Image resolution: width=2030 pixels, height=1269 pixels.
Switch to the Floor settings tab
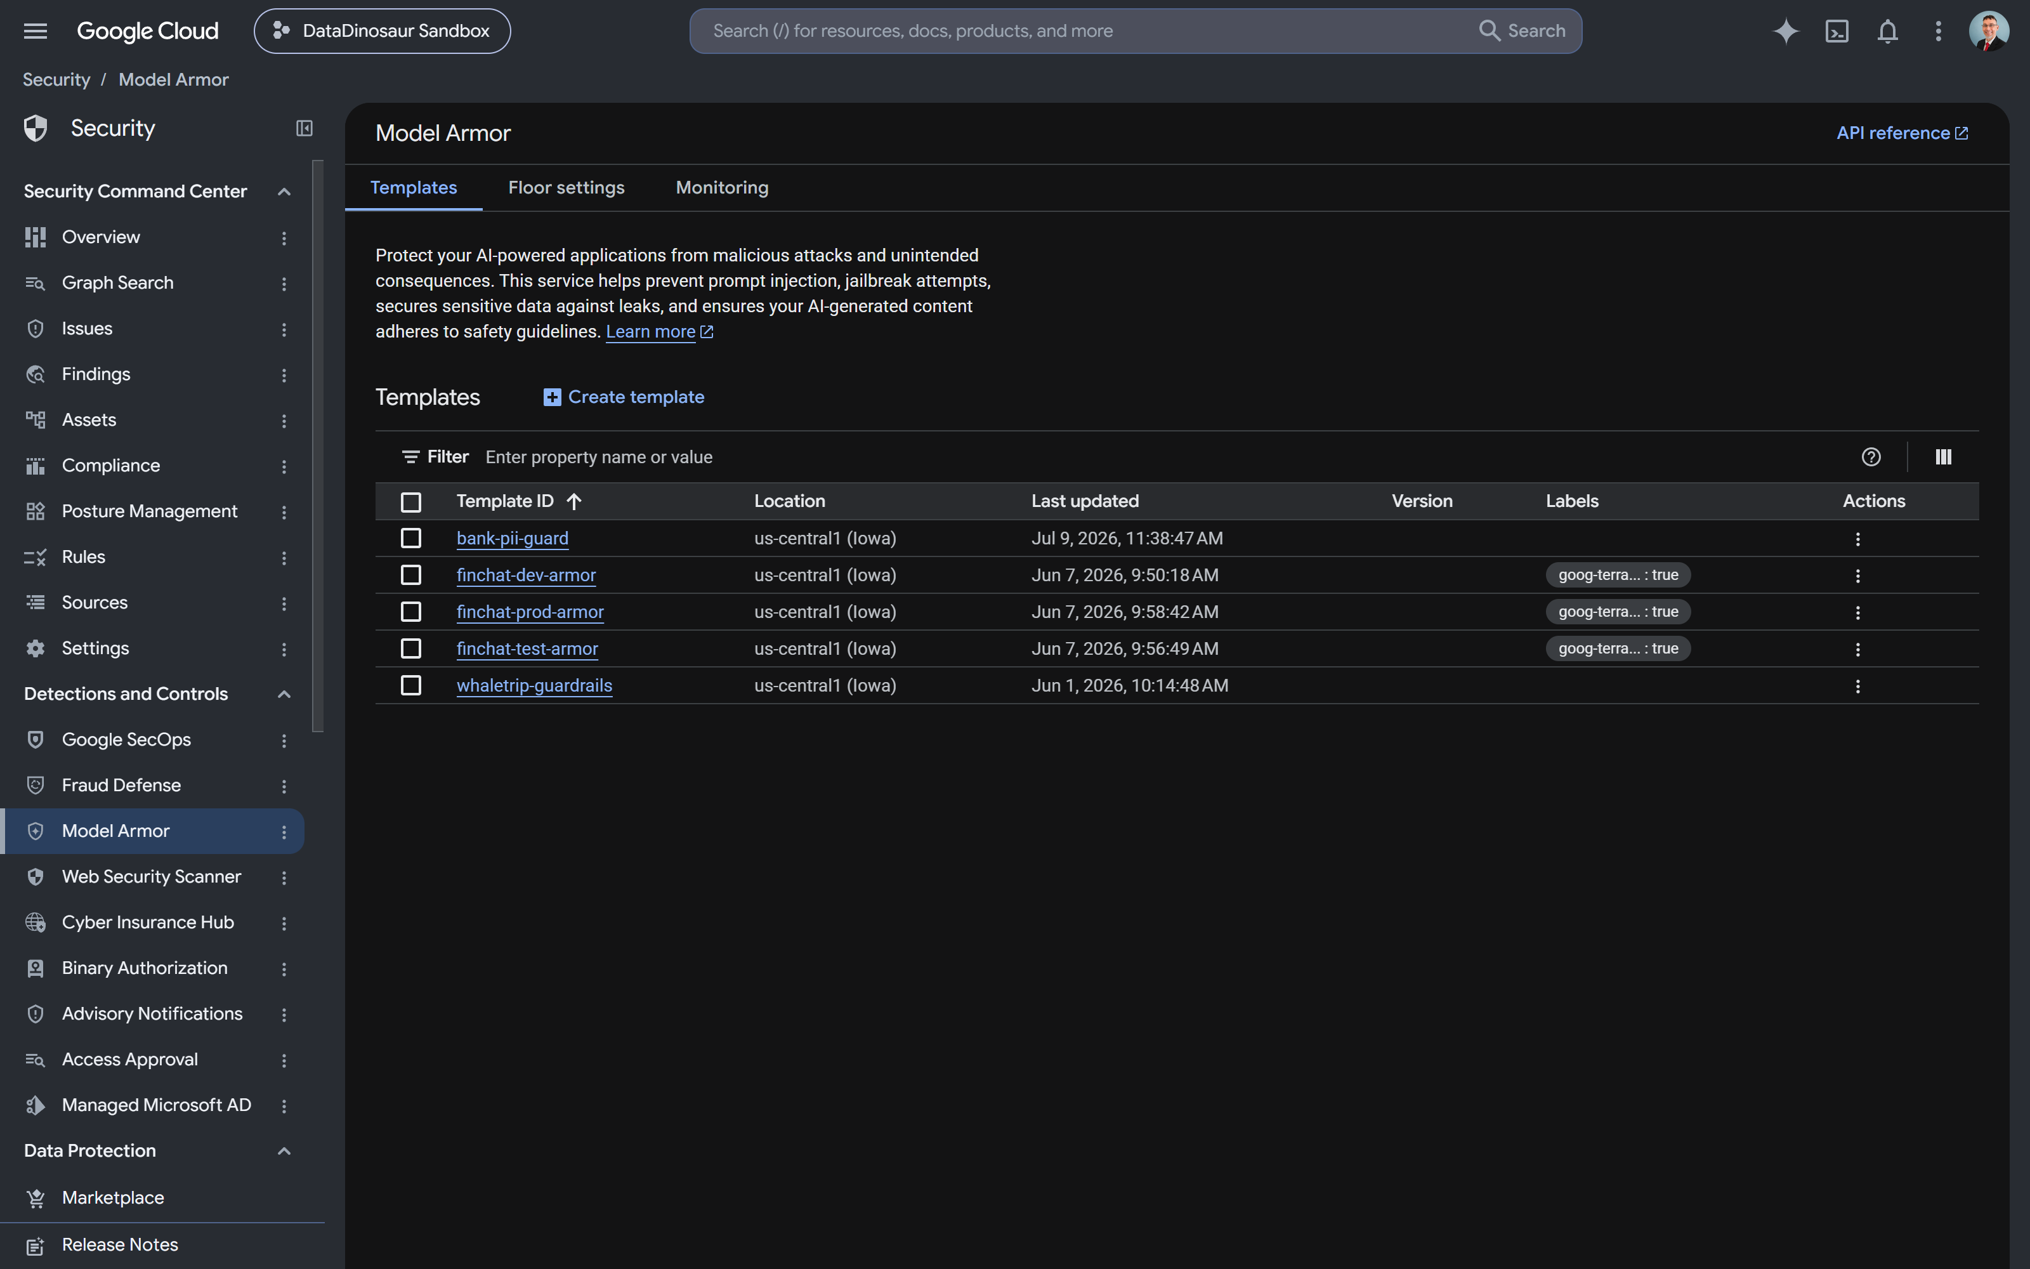(566, 188)
